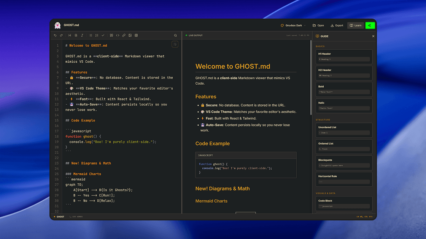Click the preview pane vertical scrollbar
Viewport: 426px width, 239px height.
coord(311,77)
